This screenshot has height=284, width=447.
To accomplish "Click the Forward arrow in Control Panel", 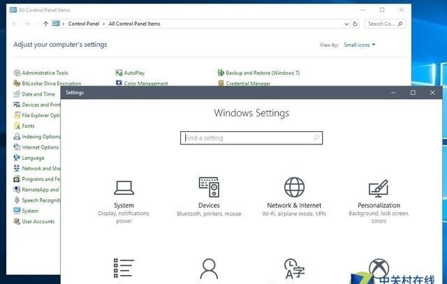I will coord(27,24).
